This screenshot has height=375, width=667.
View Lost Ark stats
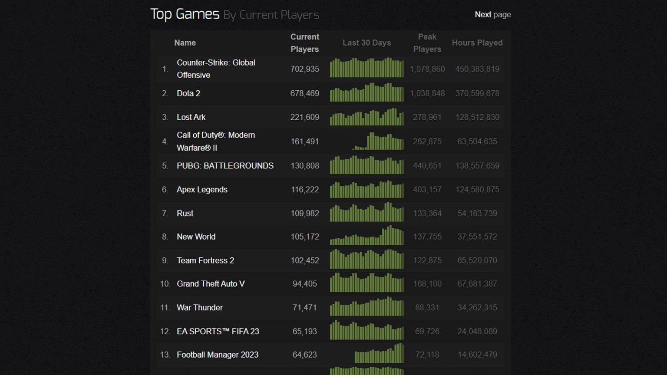(191, 117)
